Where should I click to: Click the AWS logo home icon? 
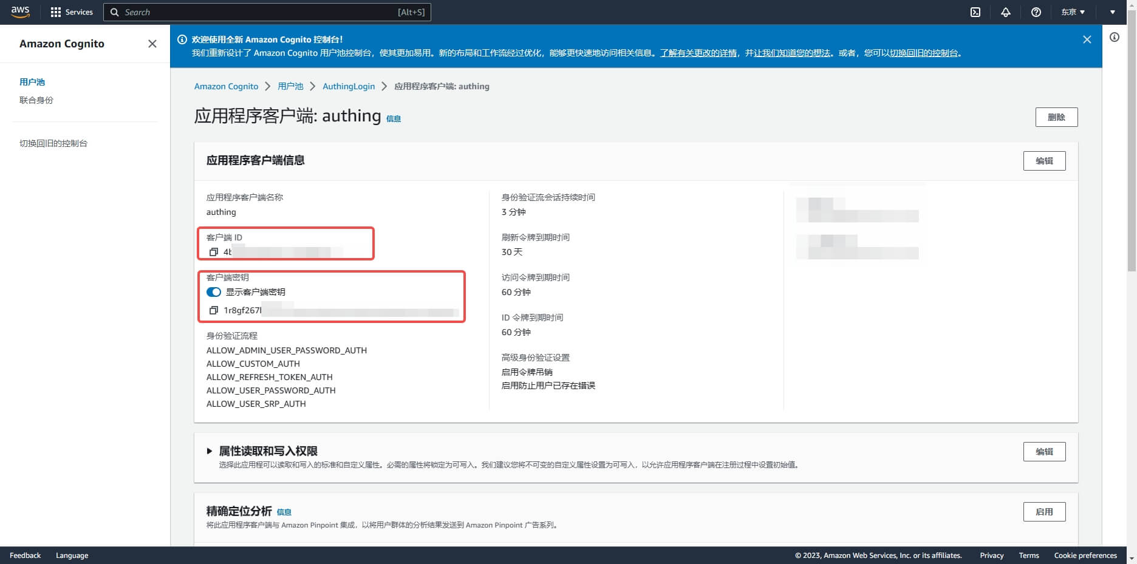click(x=20, y=12)
